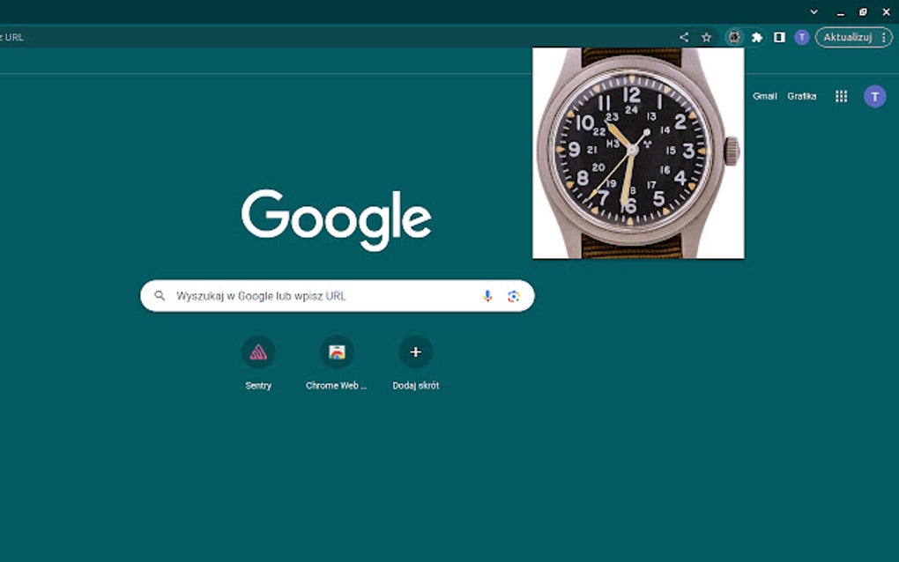Click the watch image thumbnail

tap(637, 152)
